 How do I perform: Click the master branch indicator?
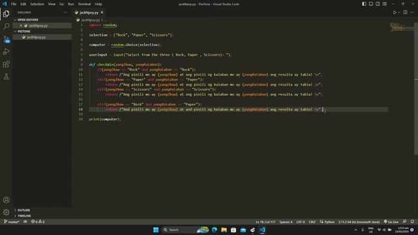click(12, 222)
